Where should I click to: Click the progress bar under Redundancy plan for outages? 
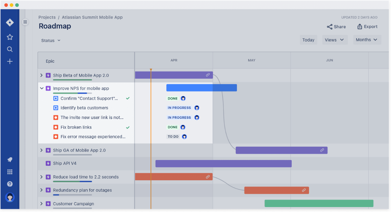click(x=73, y=195)
